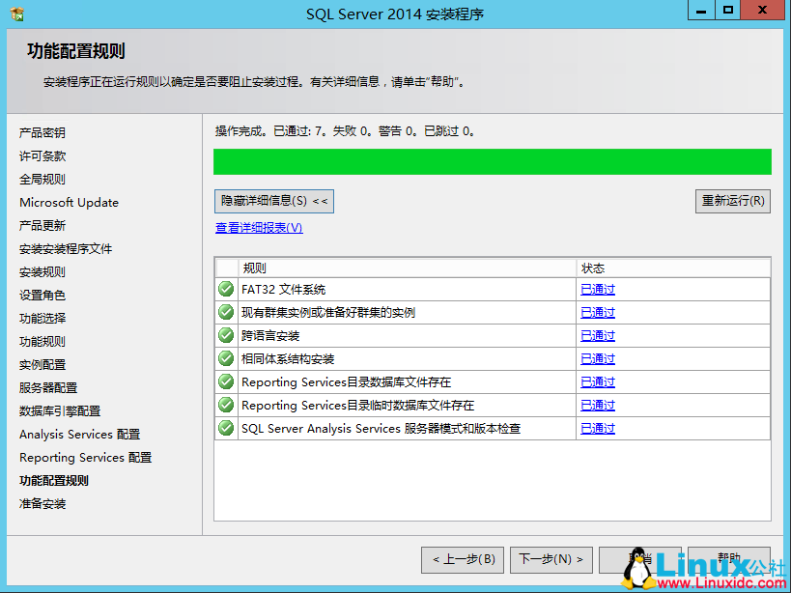Open 查看详细报表(V) report link
Image resolution: width=791 pixels, height=593 pixels.
259,226
